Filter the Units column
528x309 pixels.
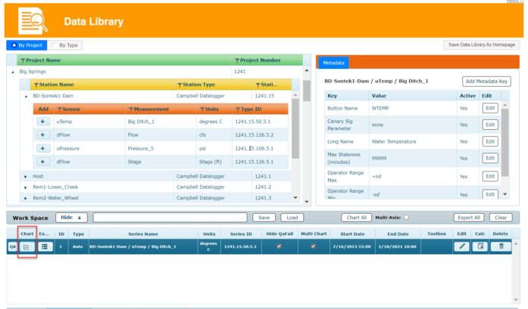202,110
